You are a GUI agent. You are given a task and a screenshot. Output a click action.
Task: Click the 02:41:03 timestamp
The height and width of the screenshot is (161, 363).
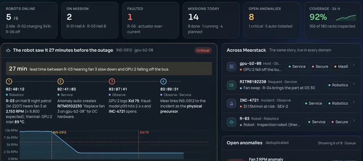[x=67, y=89]
